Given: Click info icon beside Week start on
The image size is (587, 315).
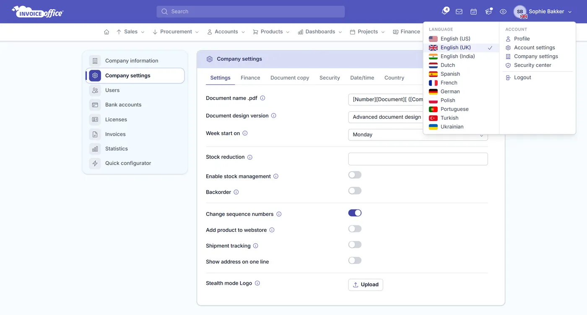Looking at the screenshot, I should point(245,133).
